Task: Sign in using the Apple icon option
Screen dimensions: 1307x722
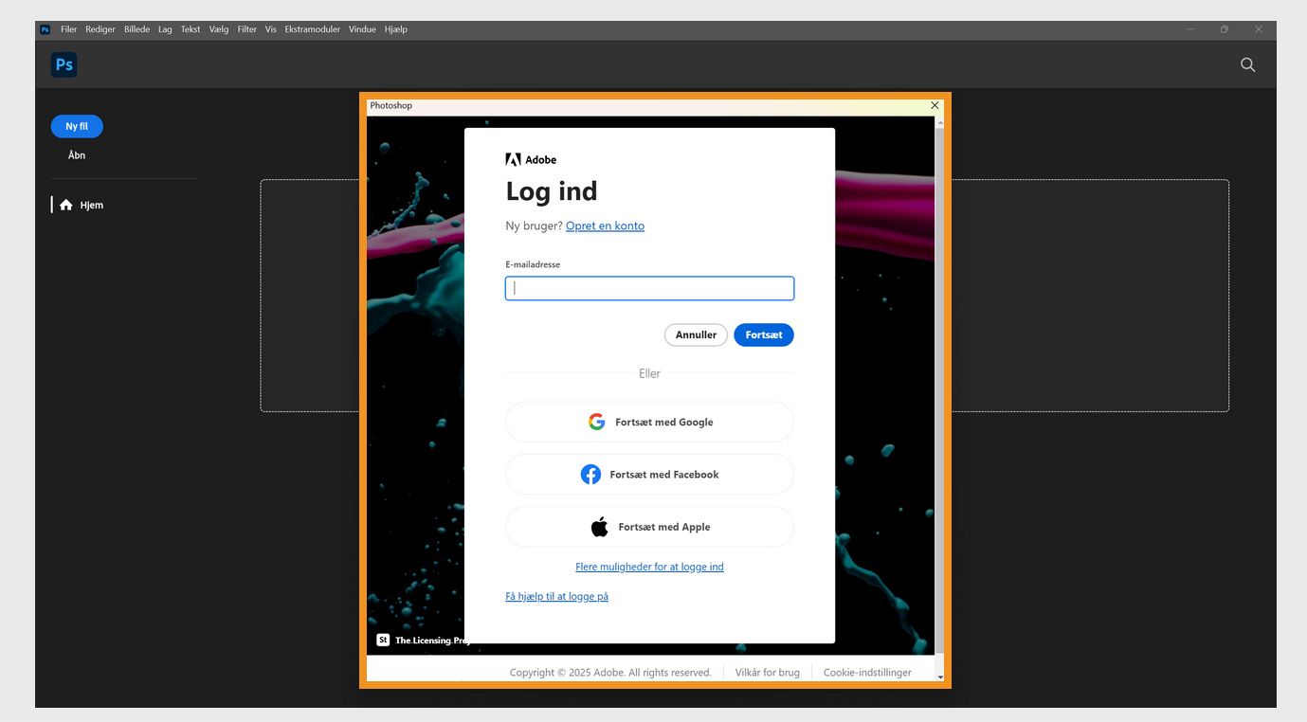Action: (599, 526)
